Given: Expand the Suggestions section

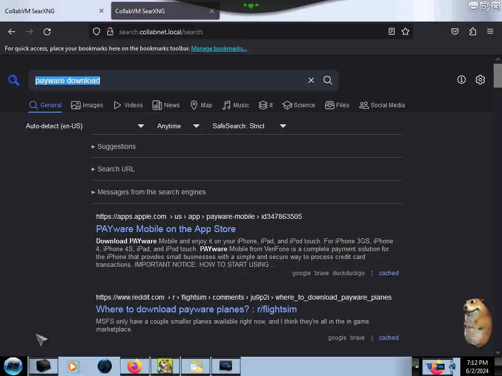Looking at the screenshot, I should (x=113, y=146).
